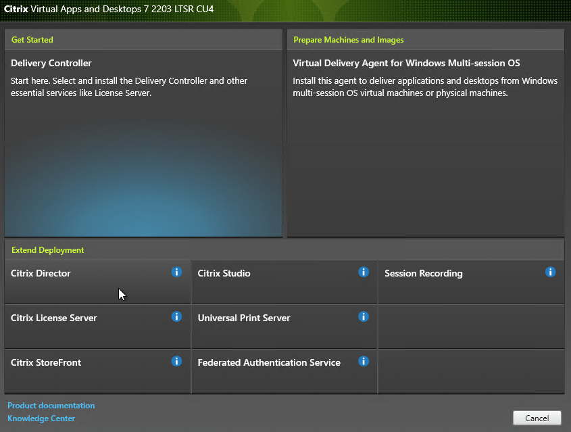Choose Federated Authentication Service

coord(284,371)
